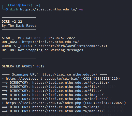The height and width of the screenshot is (116, 132).
Task: Click the dollar prompt symbol
Action: [7, 9]
